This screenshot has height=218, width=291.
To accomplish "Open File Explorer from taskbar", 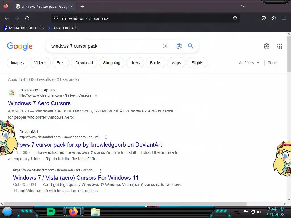I will coord(95,212).
